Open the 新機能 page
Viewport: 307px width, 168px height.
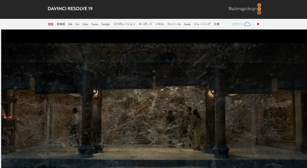(x=61, y=24)
